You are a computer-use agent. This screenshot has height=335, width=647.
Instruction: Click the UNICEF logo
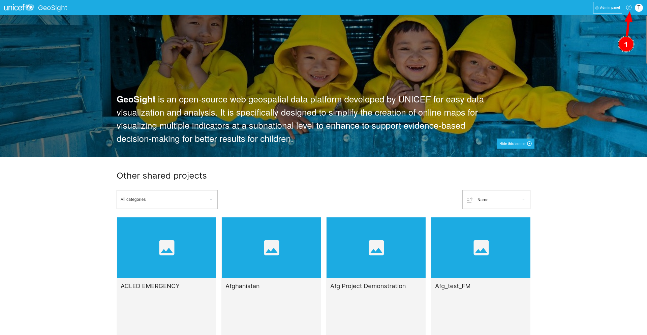[x=19, y=7]
